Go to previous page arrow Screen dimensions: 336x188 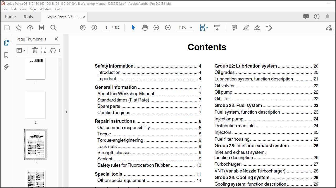click(83, 28)
